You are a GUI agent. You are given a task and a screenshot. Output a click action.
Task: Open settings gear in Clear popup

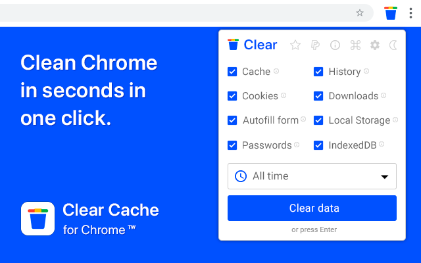(x=375, y=45)
